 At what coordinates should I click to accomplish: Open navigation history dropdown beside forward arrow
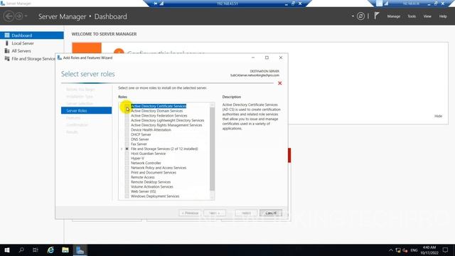click(26, 16)
